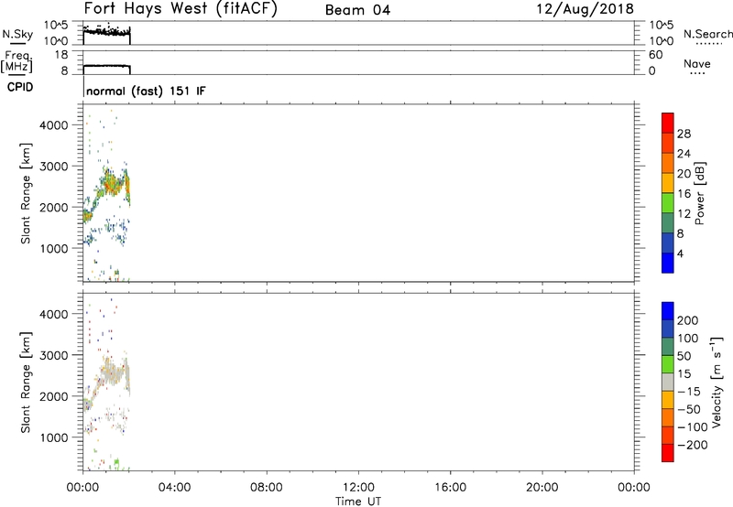Click the light green segment of Velocity colorbar

tap(668, 364)
